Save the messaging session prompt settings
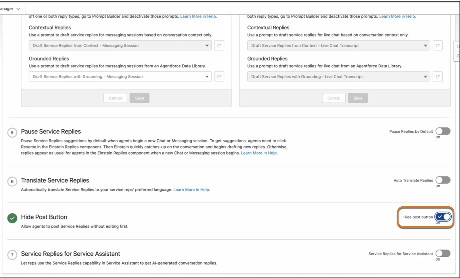This screenshot has width=460, height=278. [139, 98]
